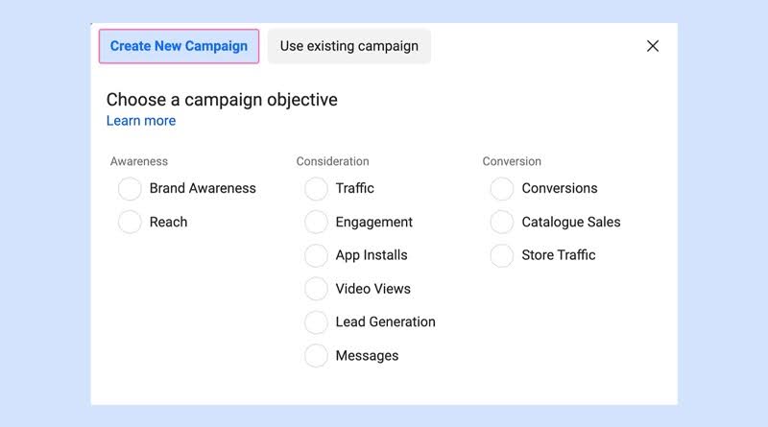Choose Store Traffic radio button
The image size is (768, 427).
[x=502, y=255]
